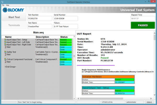Image resolution: width=157 pixels, height=105 pixels.
Task: Click the Passed status of Safety Test
Action: pyautogui.click(x=66, y=52)
